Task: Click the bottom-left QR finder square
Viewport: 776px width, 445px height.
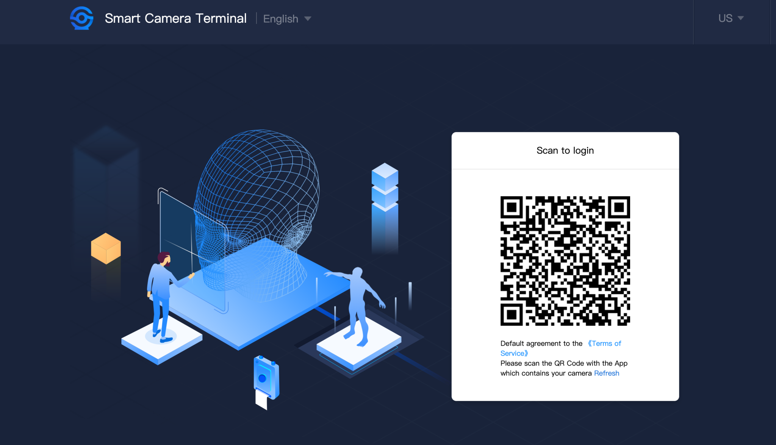Action: 512,314
